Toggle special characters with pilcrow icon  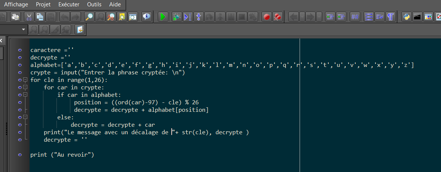[391, 17]
